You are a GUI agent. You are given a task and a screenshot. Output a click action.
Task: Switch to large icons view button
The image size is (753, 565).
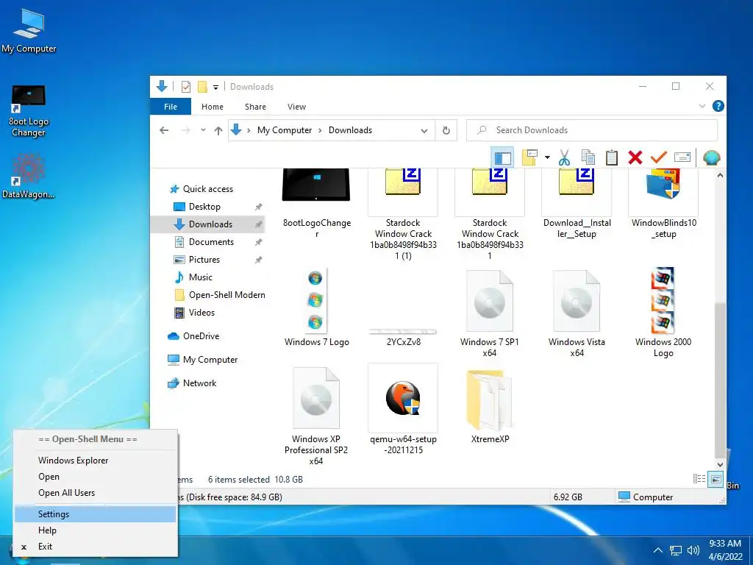click(x=715, y=479)
